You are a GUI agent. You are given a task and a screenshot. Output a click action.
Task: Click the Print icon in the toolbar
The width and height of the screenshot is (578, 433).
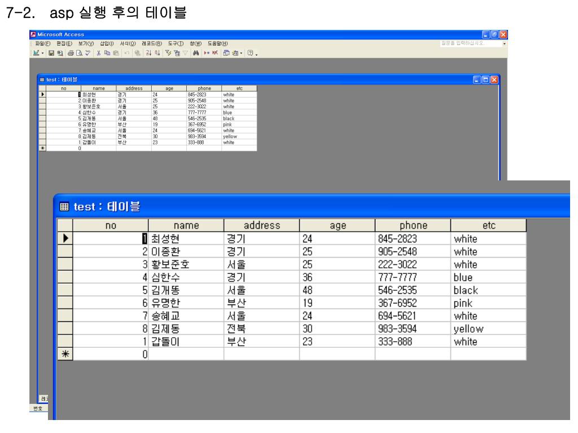point(71,53)
